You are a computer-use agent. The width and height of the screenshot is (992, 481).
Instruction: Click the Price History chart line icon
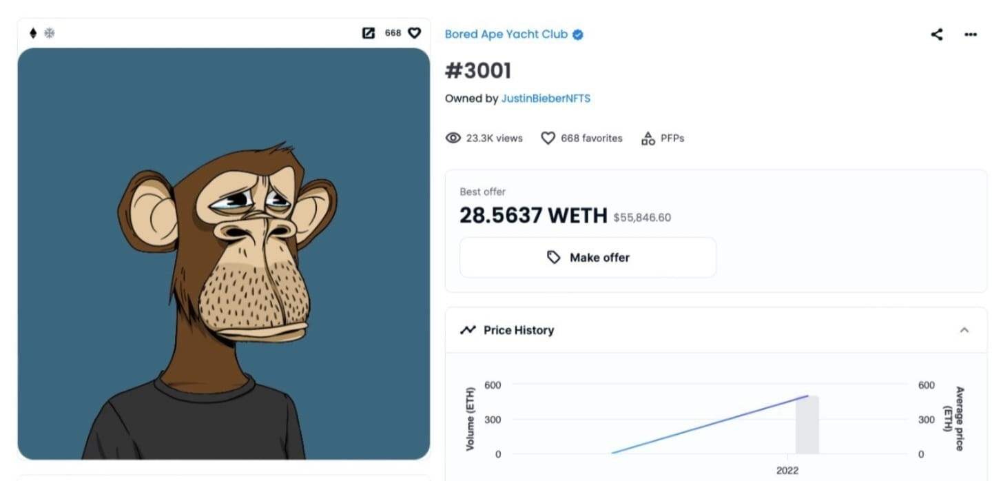pyautogui.click(x=468, y=330)
